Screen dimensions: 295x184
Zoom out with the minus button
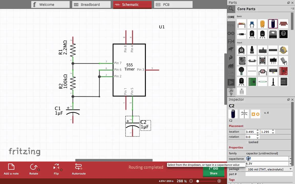(191, 181)
